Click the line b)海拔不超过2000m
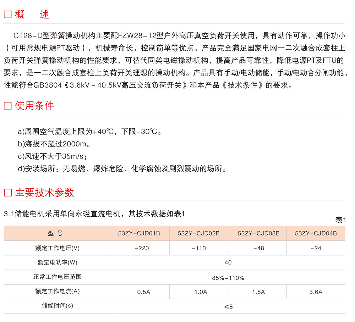This screenshot has height=322, width=355. 54,144
